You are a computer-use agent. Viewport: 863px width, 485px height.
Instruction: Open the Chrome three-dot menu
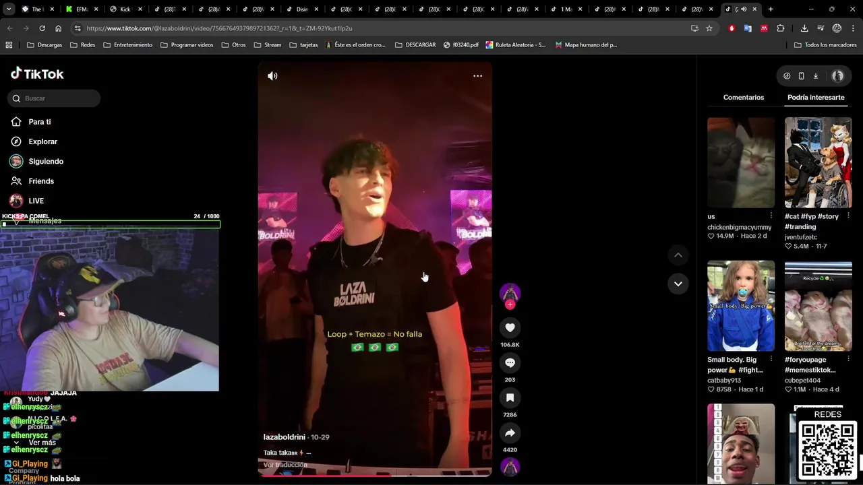(853, 28)
